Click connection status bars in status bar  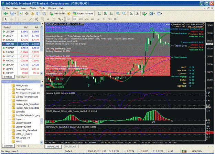coord(184,151)
